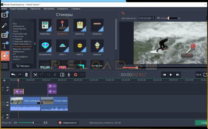Skip to the next frame
Viewport: 208px width, 129px height.
pos(178,75)
